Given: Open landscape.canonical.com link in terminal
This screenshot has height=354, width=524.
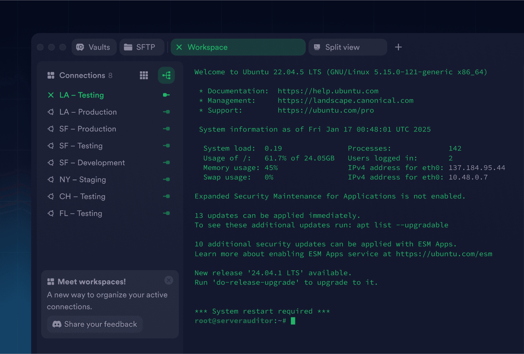Looking at the screenshot, I should pos(346,101).
